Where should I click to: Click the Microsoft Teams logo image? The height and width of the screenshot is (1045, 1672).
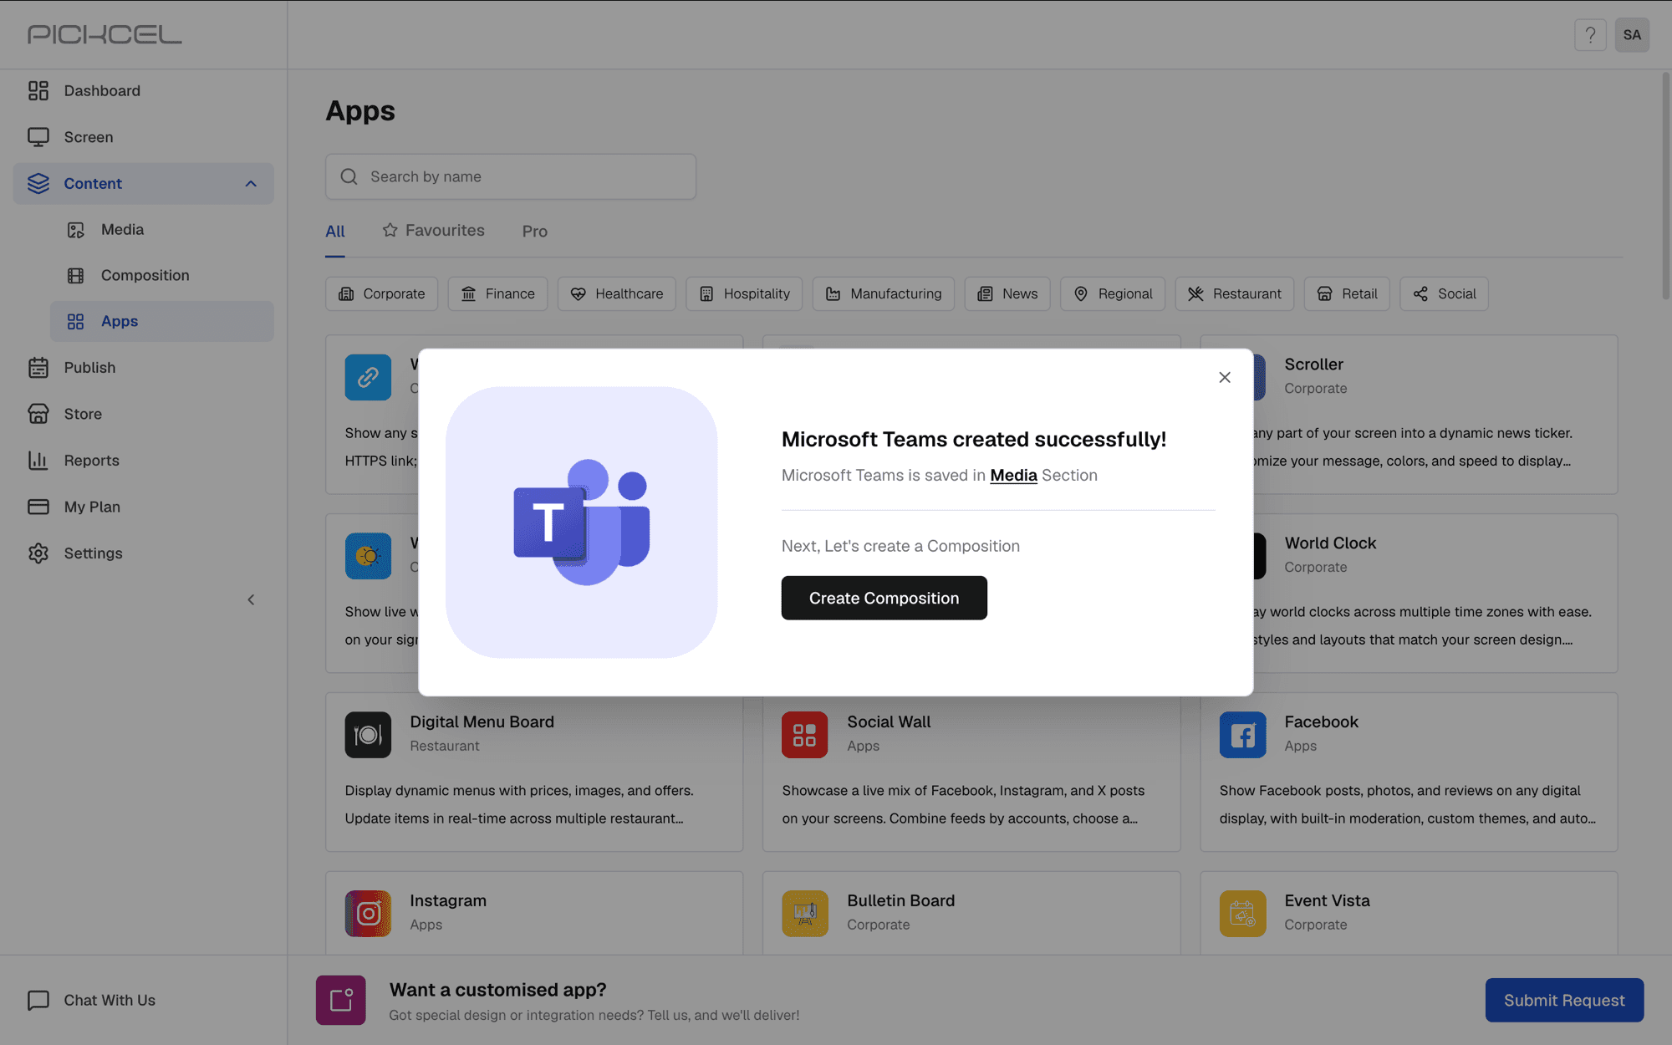(581, 522)
